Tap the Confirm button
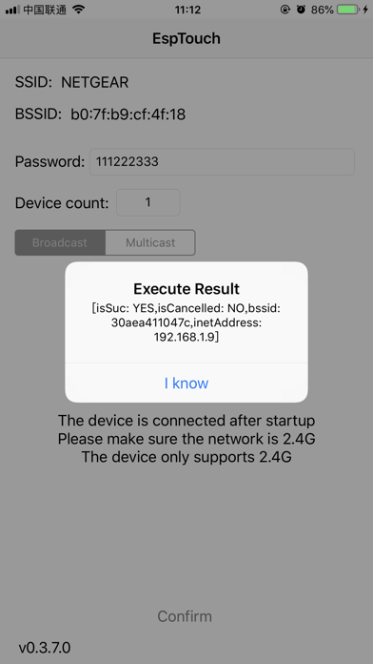Viewport: 373px width, 664px height. click(x=185, y=616)
